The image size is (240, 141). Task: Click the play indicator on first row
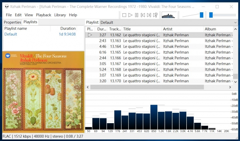pyautogui.click(x=90, y=35)
